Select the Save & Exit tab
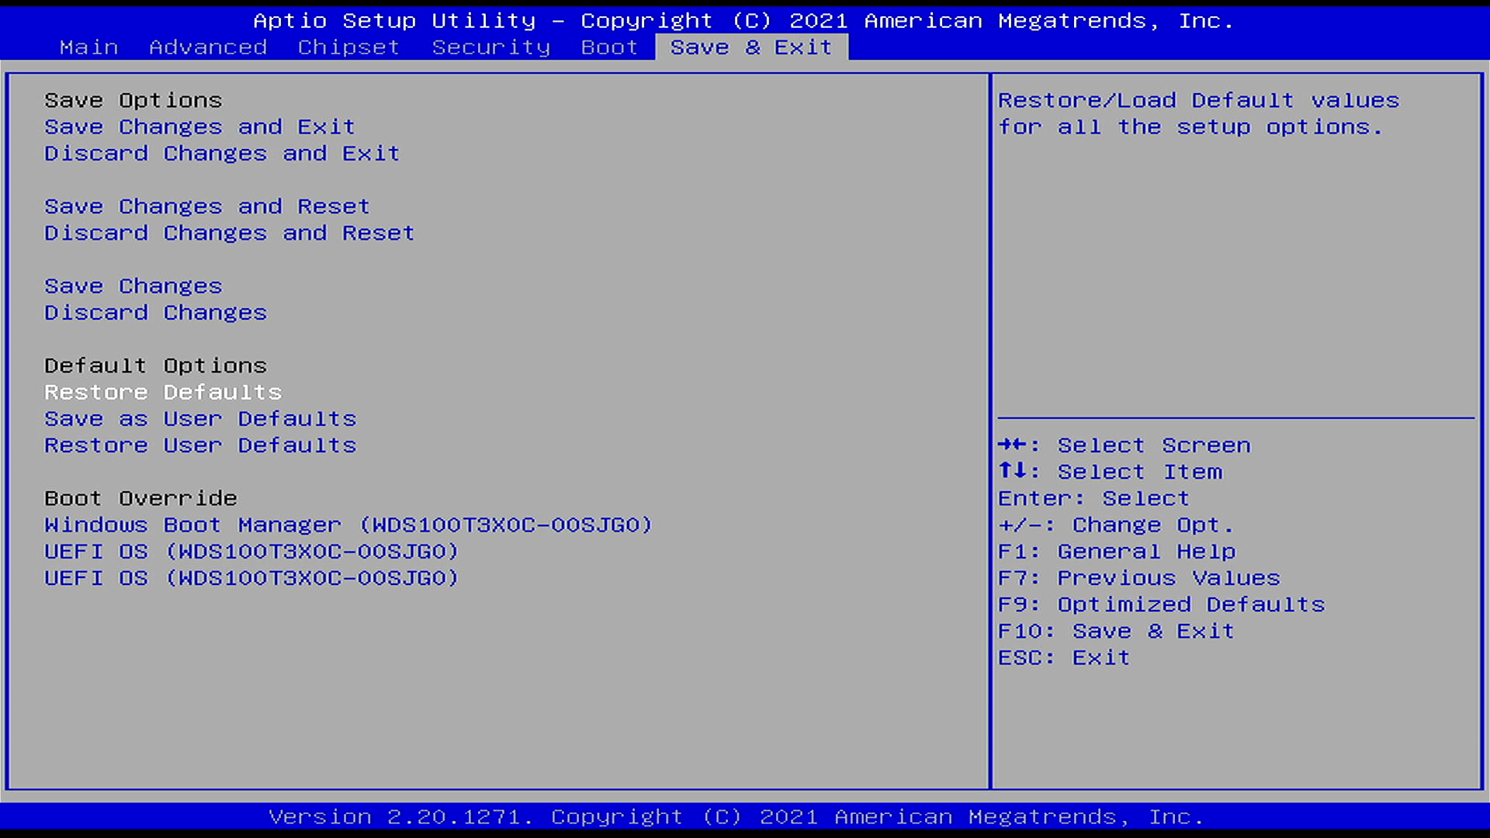This screenshot has width=1490, height=838. 750,47
